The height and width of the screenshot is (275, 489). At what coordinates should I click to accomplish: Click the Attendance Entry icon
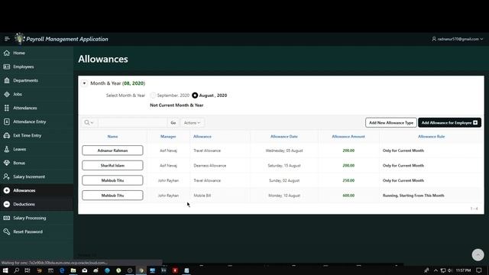(x=7, y=121)
